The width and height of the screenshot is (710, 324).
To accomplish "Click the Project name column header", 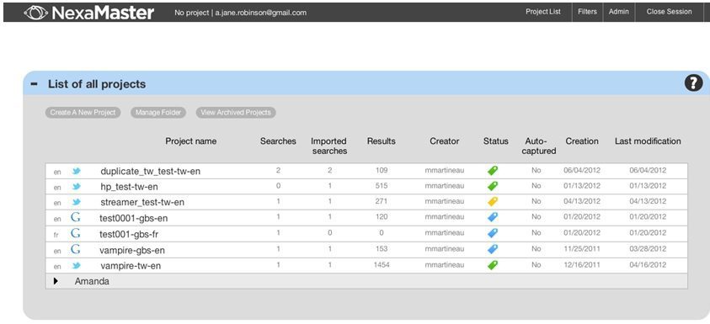I will tap(190, 141).
